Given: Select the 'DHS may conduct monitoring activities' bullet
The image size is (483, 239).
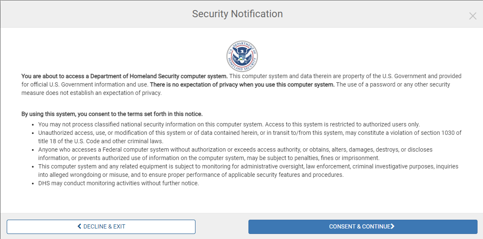Looking at the screenshot, I should (118, 183).
